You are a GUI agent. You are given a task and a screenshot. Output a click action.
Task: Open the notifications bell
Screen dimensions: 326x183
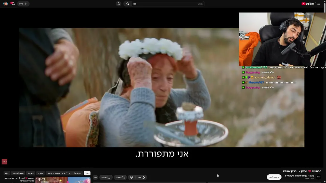click(x=13, y=4)
